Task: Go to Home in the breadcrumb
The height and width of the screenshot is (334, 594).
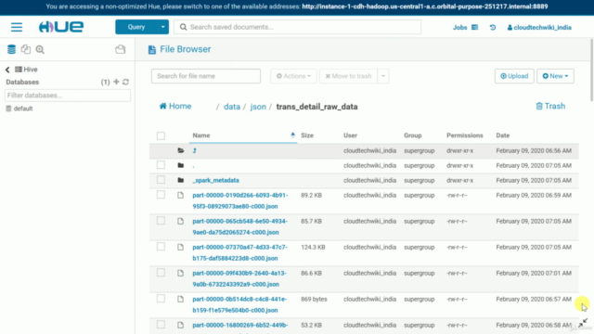Action: 175,107
